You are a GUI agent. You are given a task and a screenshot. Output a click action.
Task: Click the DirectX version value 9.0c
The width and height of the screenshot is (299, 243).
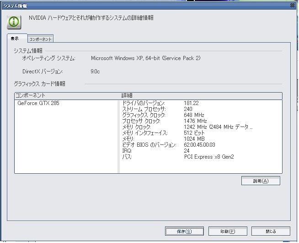tap(95, 72)
